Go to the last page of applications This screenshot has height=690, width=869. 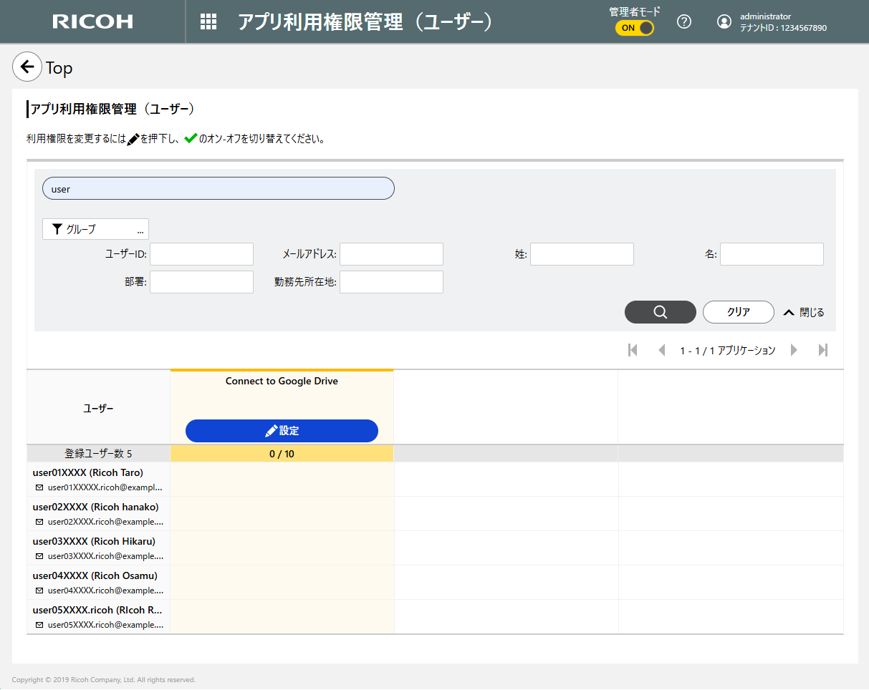(823, 350)
